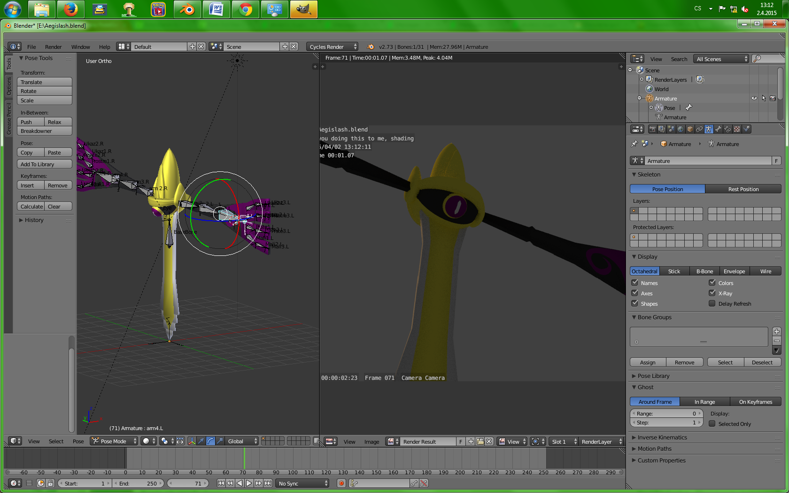Play the animation forward
Image resolution: width=789 pixels, height=493 pixels.
pos(249,483)
